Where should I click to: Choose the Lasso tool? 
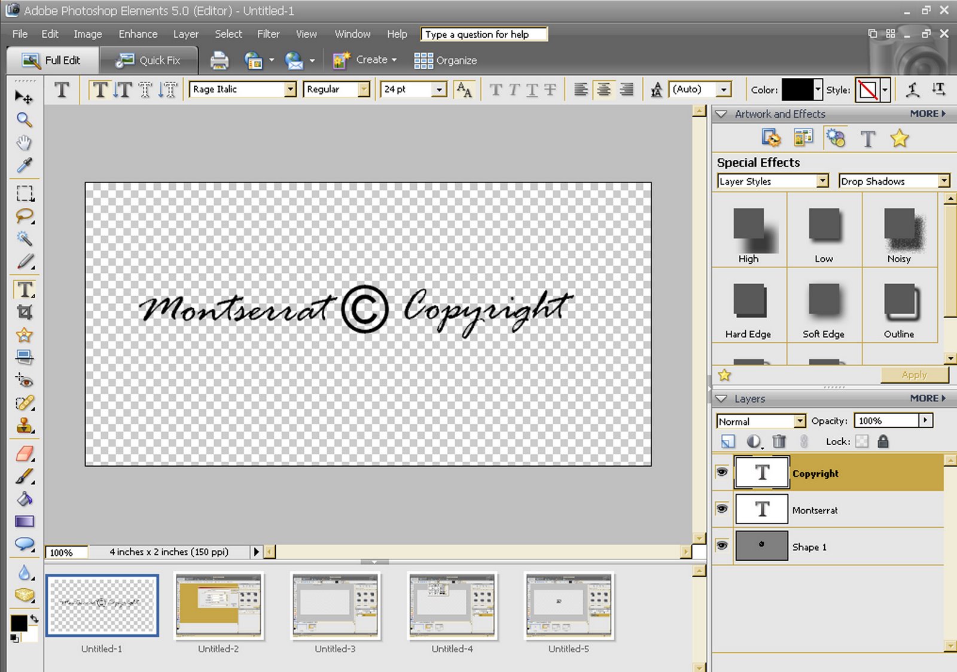(x=25, y=216)
